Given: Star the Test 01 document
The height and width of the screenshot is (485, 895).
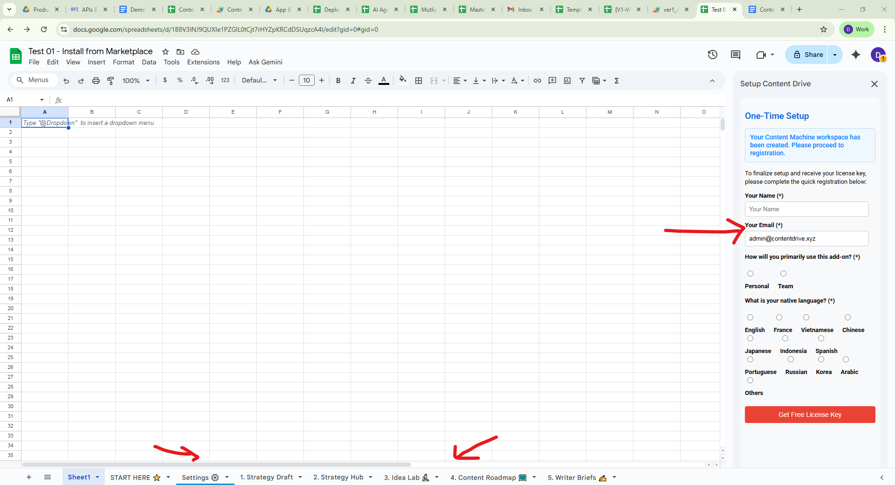Looking at the screenshot, I should [165, 52].
